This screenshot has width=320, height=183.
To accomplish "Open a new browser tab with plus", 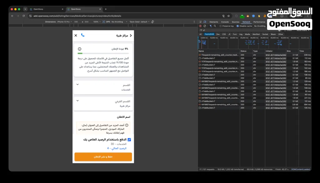I will pos(106,9).
